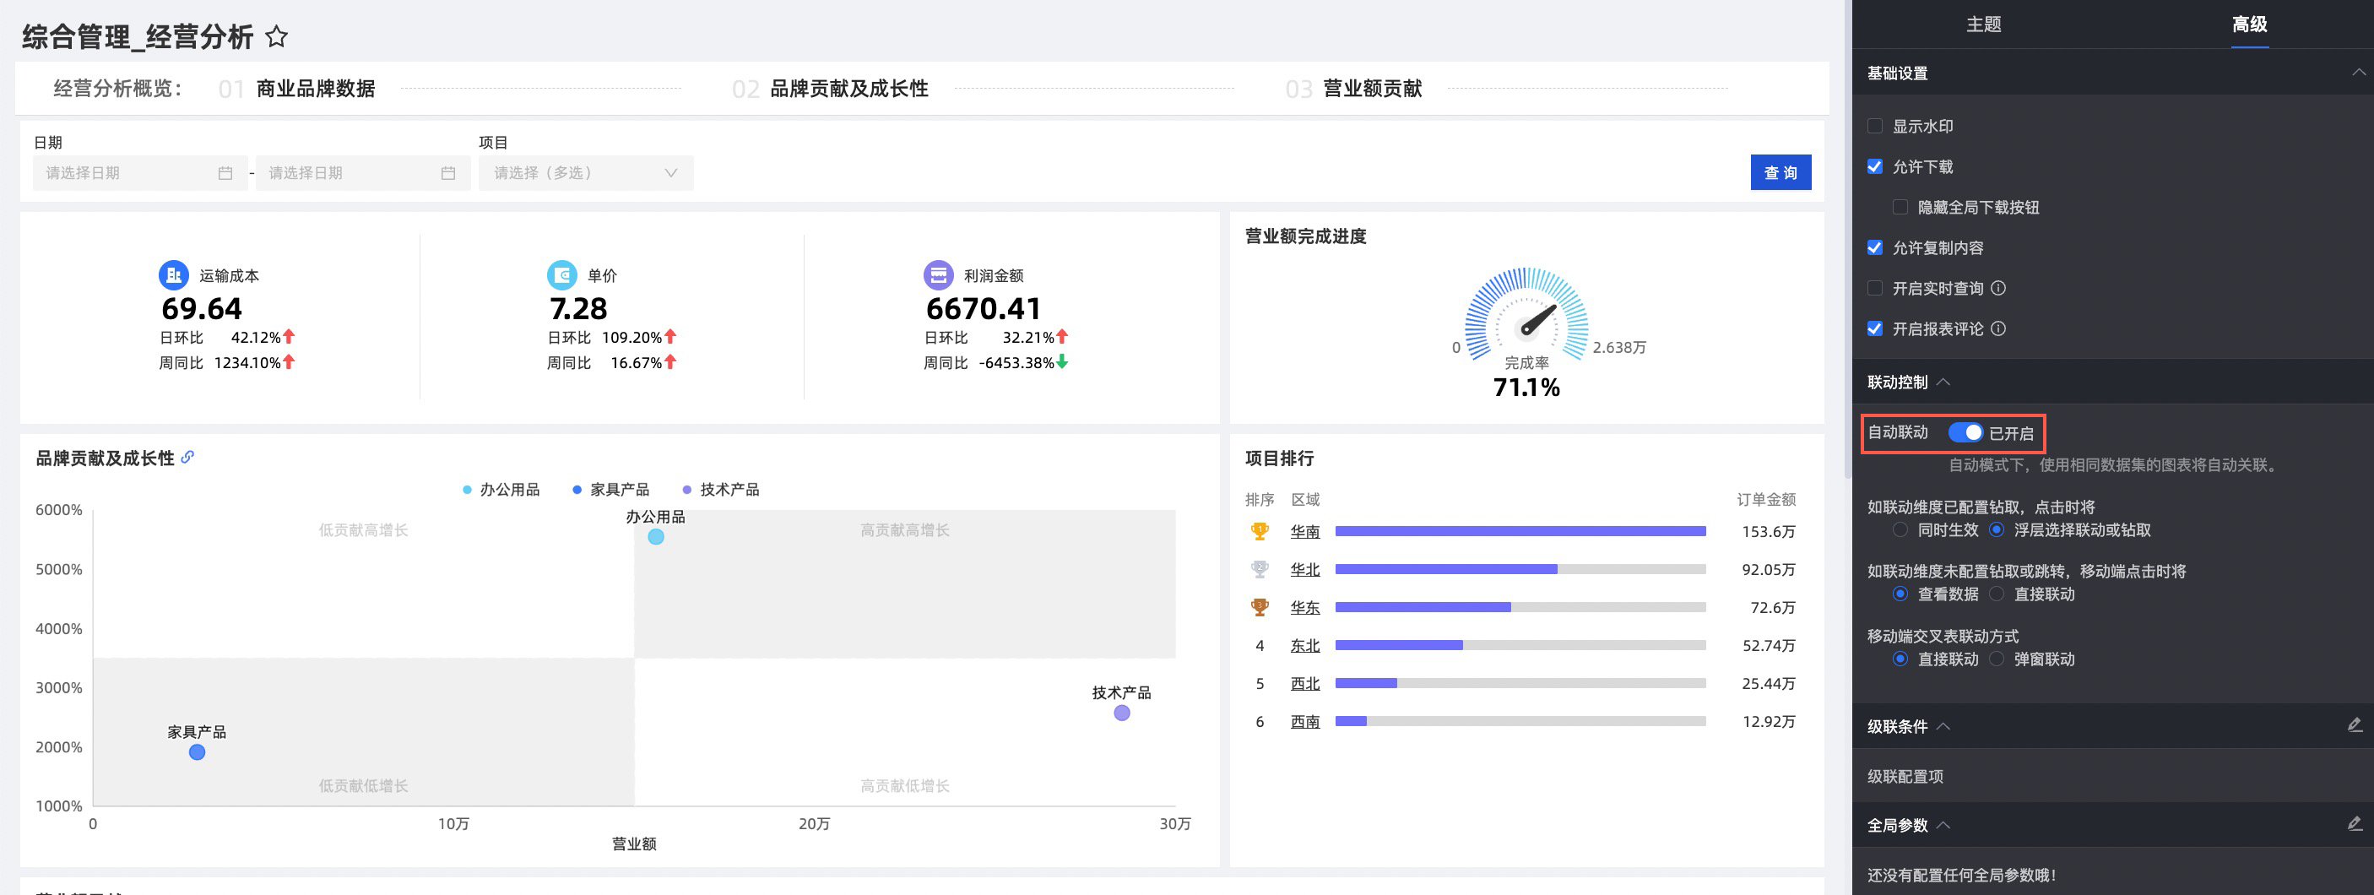Open the calendar icon in the end date field
The image size is (2374, 895).
(x=449, y=173)
